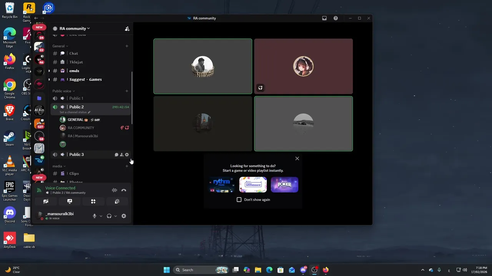Select user RA | Mansouralk3bi in voice list
The height and width of the screenshot is (276, 492).
[x=94, y=136]
